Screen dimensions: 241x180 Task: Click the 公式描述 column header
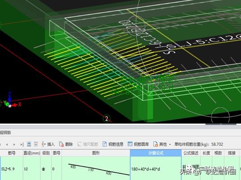(191, 153)
